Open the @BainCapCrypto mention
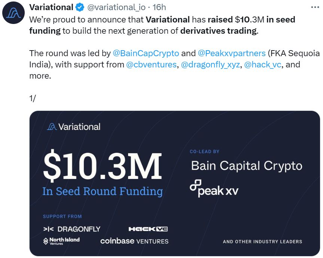The height and width of the screenshot is (258, 323). point(146,53)
